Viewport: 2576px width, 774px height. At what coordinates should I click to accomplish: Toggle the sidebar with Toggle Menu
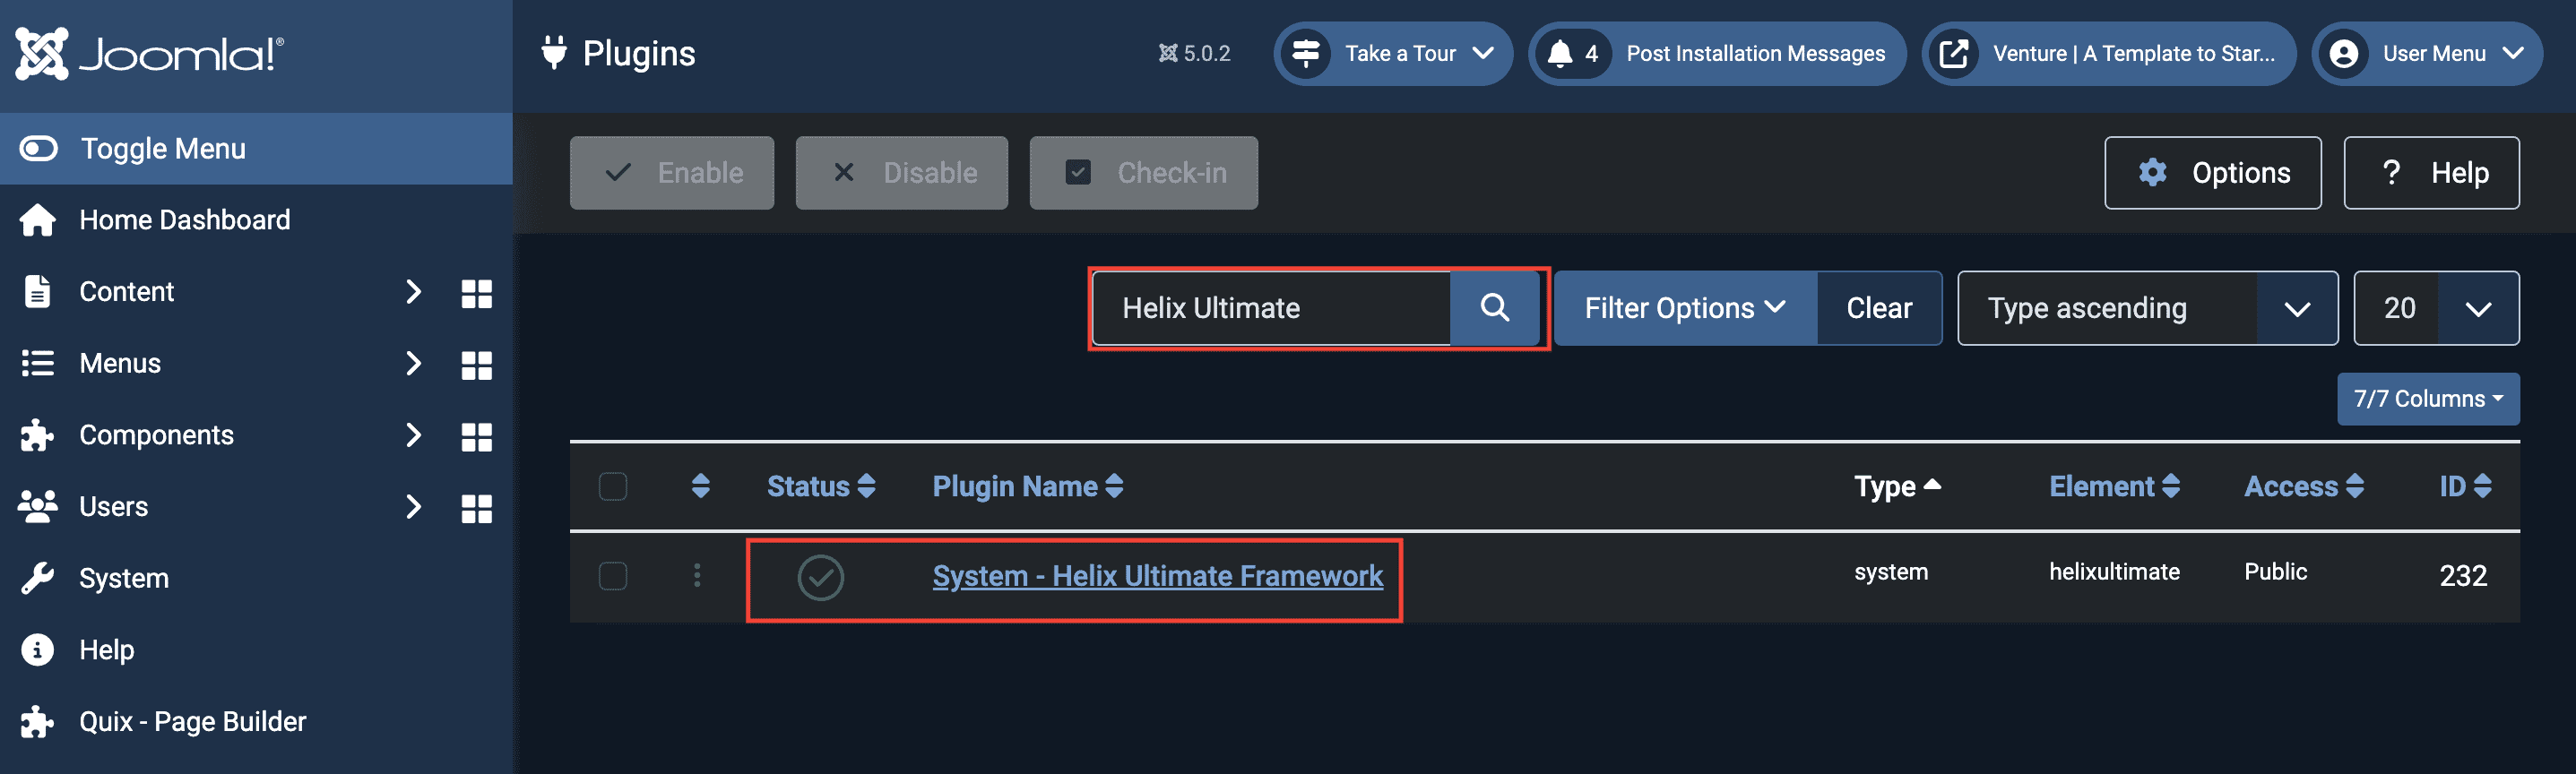[162, 149]
